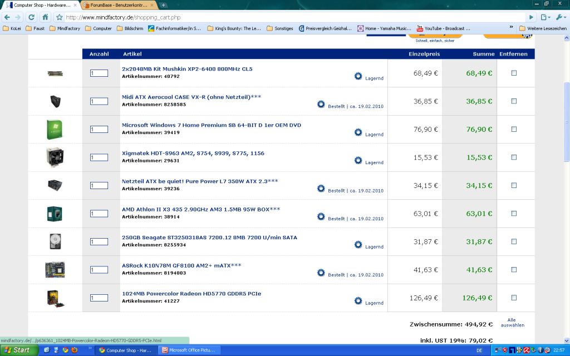
Task: Click the Seagate hard drive thumbnail
Action: point(55,241)
